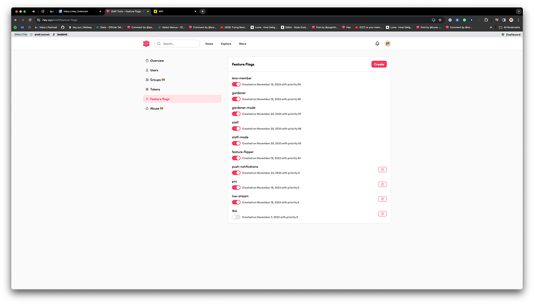The image size is (534, 304).
Task: Toggle the lens-member feature flag
Action: click(236, 84)
